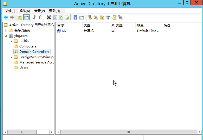
Task: Click the create new group icon
Action: [x=96, y=18]
